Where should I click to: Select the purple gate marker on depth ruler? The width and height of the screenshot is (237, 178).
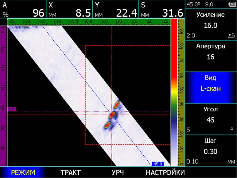pos(12,109)
